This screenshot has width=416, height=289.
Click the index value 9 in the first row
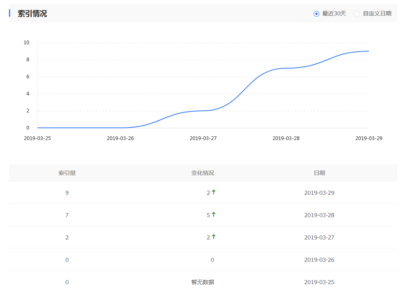pyautogui.click(x=67, y=192)
